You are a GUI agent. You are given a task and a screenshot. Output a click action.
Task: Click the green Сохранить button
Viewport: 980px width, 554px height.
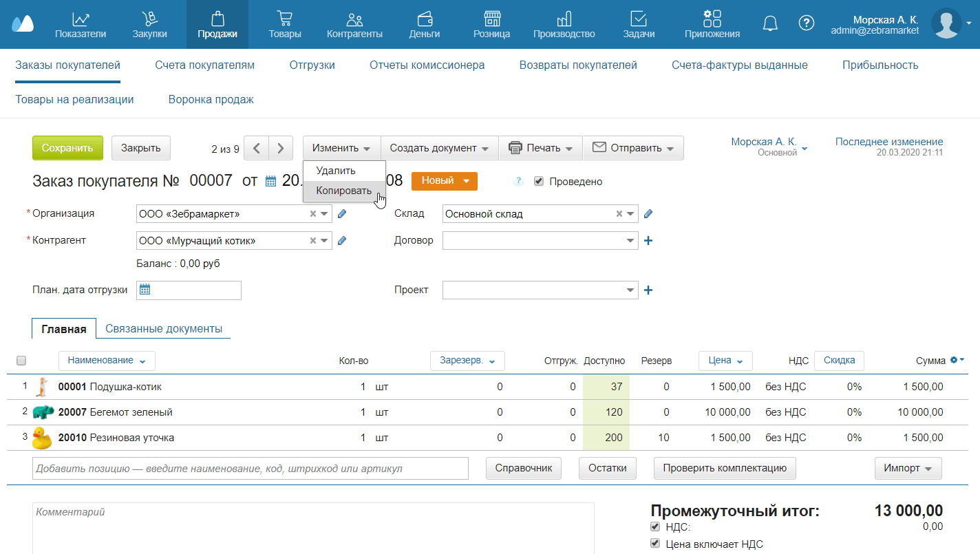[67, 148]
